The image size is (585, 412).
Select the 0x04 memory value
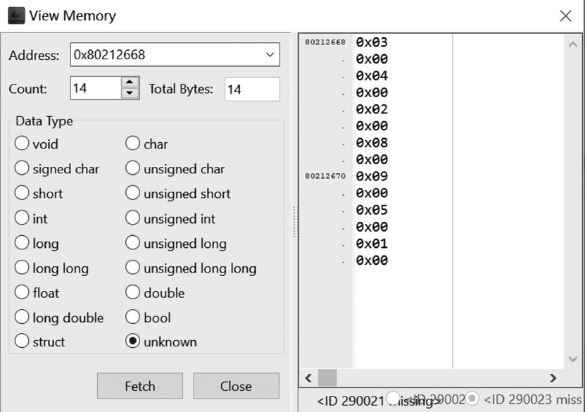[x=372, y=76]
